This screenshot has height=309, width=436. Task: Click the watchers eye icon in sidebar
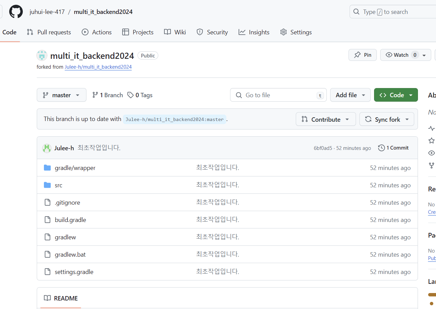click(x=432, y=153)
